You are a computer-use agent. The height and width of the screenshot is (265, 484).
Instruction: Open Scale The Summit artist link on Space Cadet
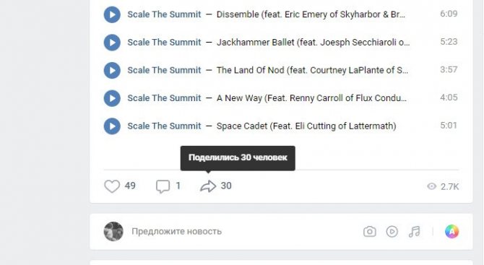[x=164, y=126]
